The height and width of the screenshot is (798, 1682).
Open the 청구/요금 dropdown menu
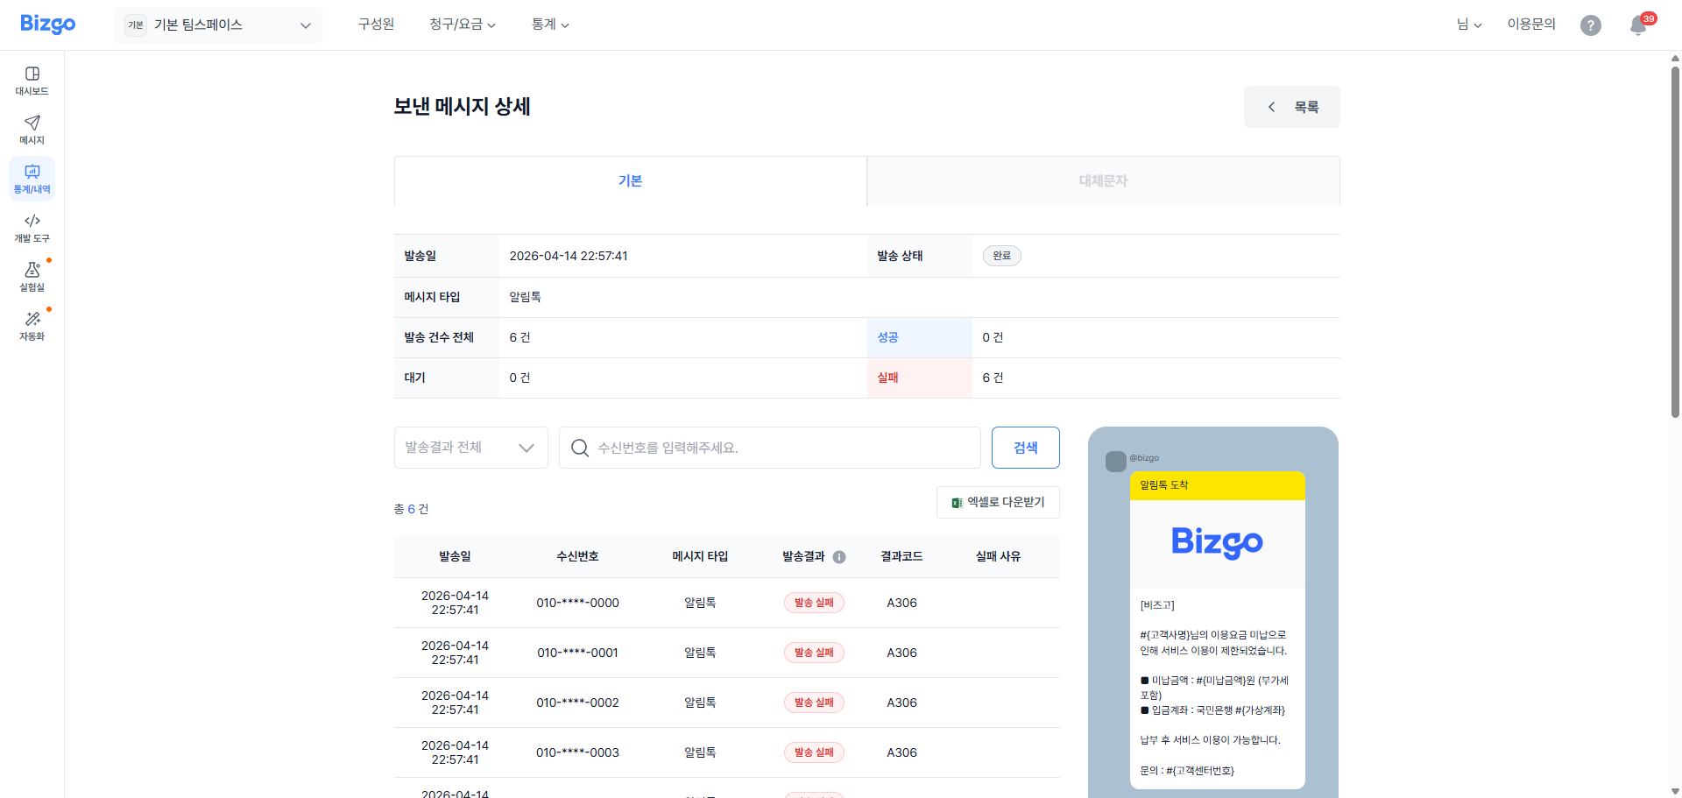tap(462, 25)
